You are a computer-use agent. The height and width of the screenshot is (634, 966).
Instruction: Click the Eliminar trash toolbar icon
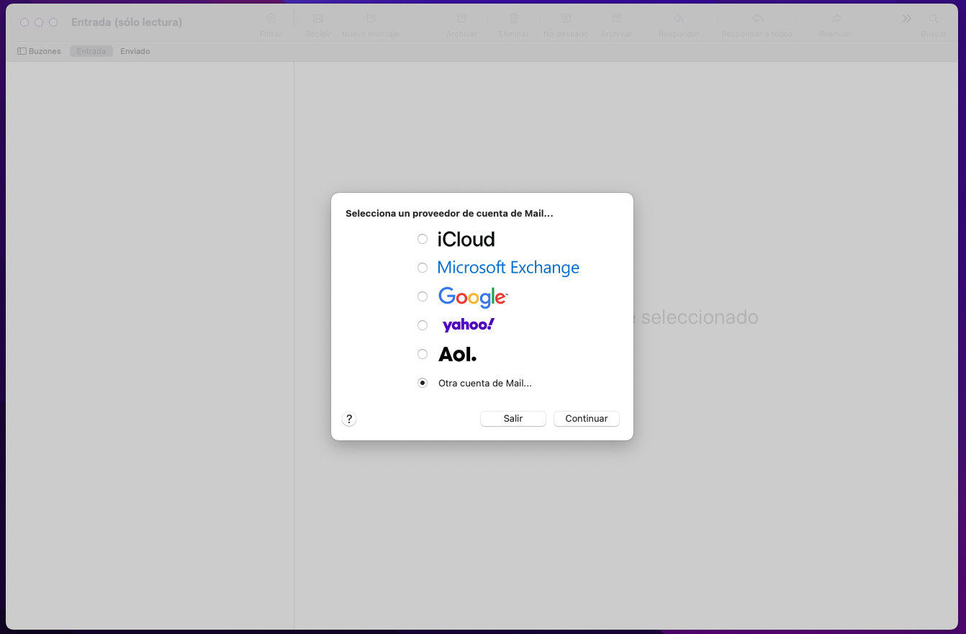514,19
